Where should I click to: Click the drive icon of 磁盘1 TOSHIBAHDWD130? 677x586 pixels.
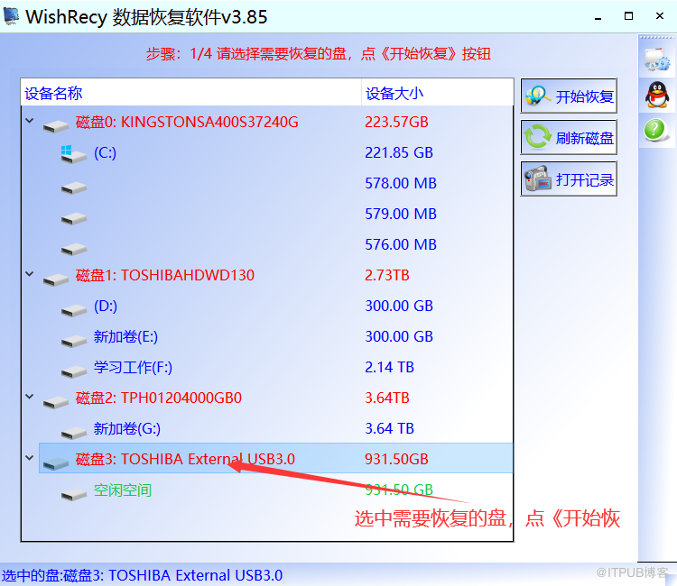pyautogui.click(x=56, y=279)
